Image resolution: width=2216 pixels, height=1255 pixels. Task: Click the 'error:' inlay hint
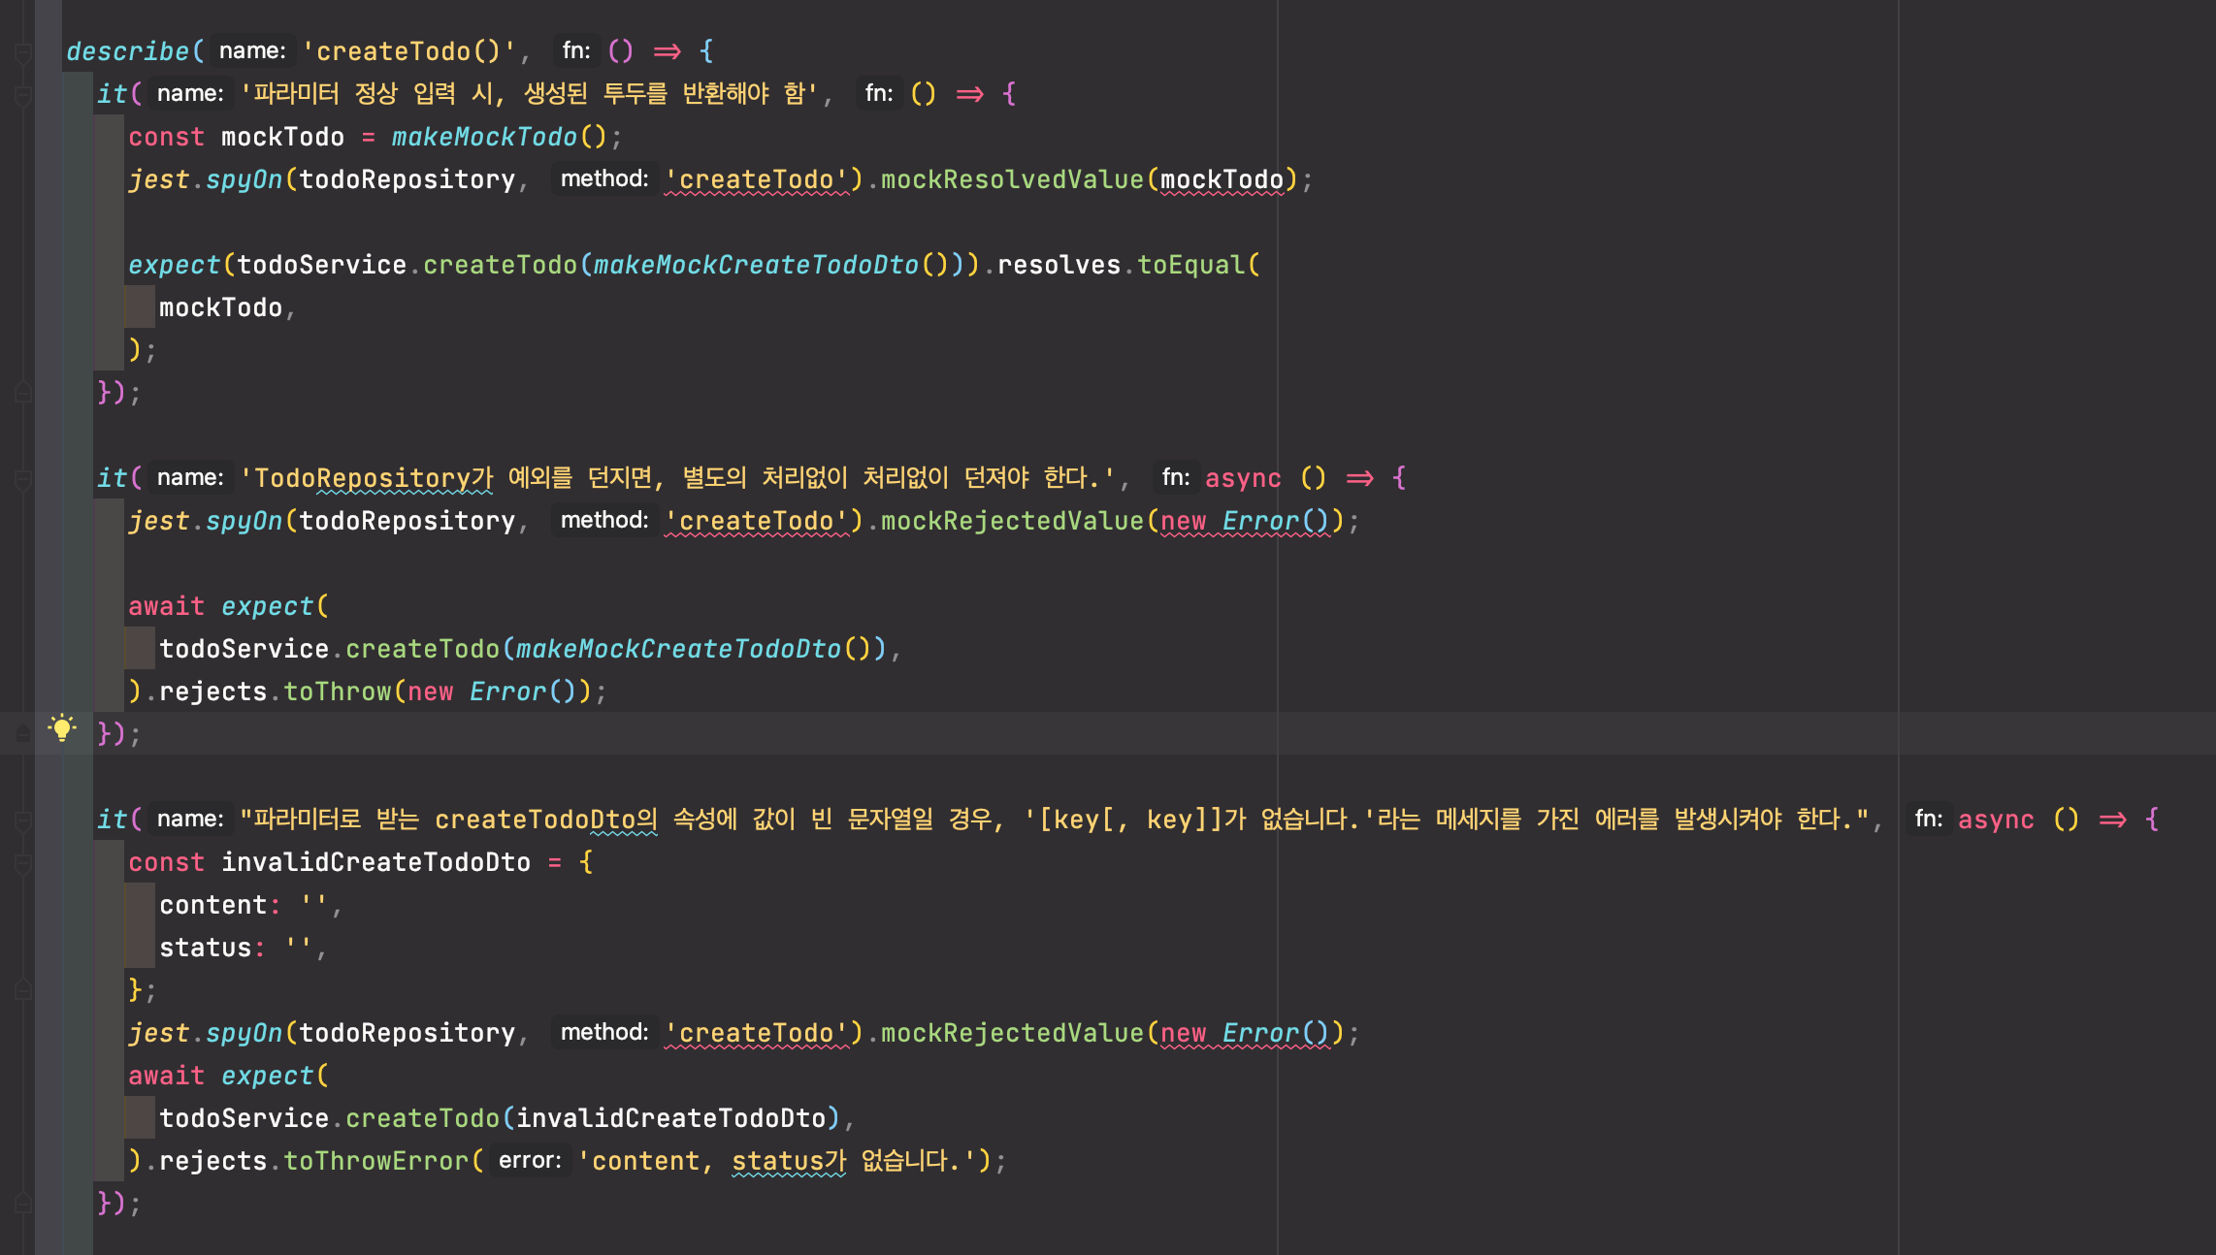[530, 1161]
